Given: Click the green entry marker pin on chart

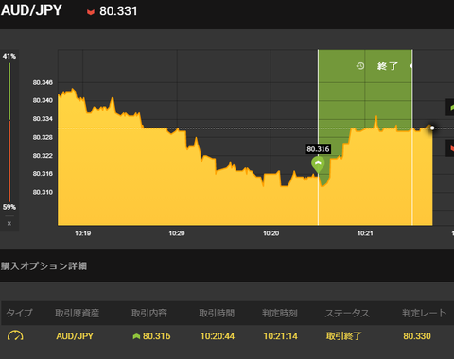Looking at the screenshot, I should click(318, 164).
